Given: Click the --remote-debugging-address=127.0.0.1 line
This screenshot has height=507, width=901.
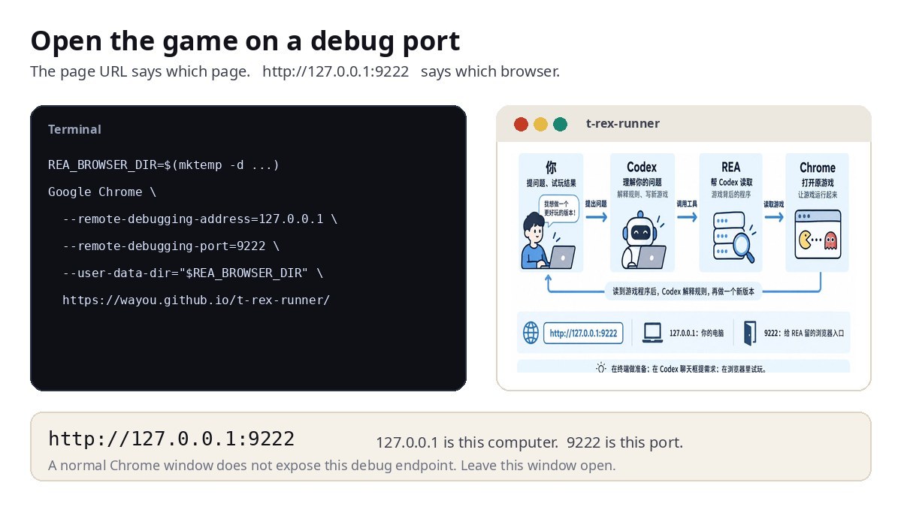Looking at the screenshot, I should tap(200, 219).
